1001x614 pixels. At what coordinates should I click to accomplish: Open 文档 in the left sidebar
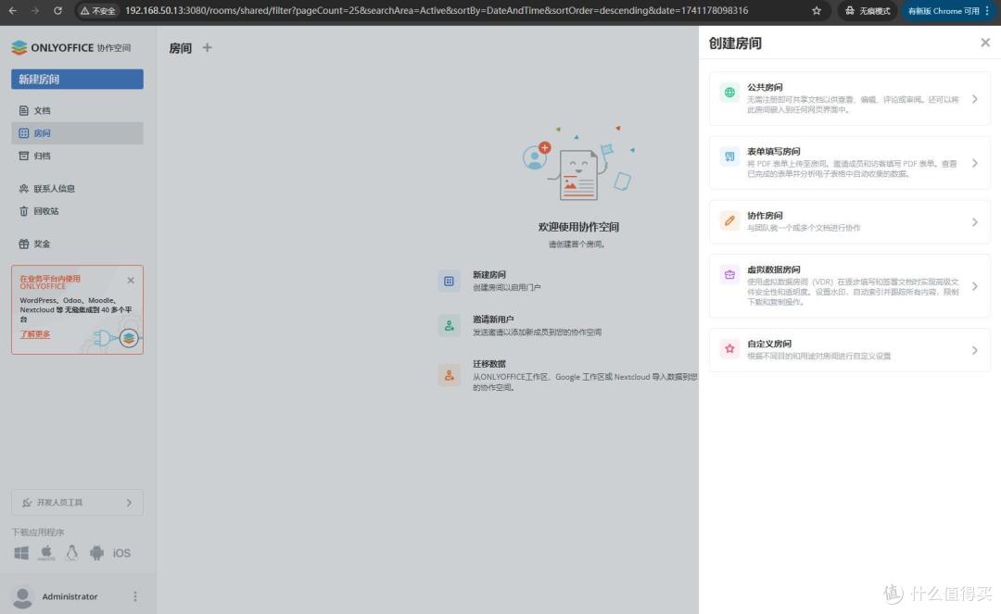point(42,110)
